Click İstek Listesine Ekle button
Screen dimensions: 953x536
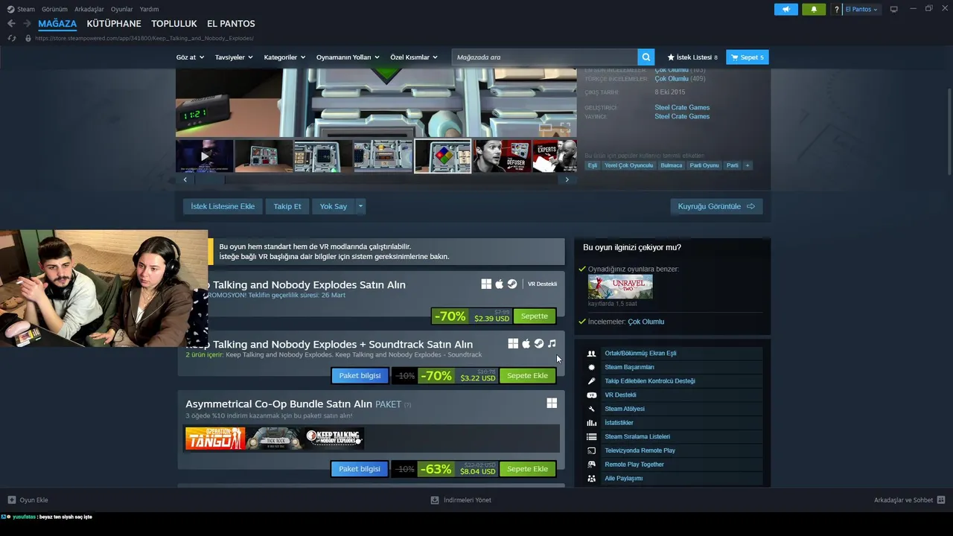[x=223, y=206]
